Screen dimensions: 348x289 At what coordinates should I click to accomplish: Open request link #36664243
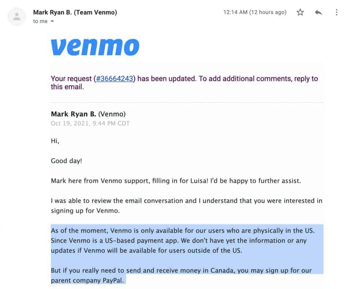pyautogui.click(x=115, y=79)
